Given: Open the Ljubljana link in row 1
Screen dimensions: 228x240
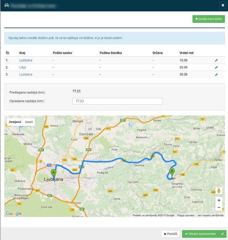Looking at the screenshot, I should 26,60.
